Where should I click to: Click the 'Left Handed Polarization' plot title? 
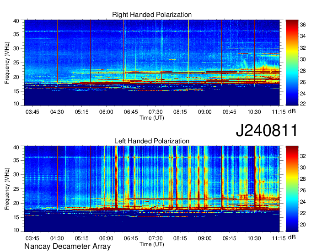[x=152, y=141]
